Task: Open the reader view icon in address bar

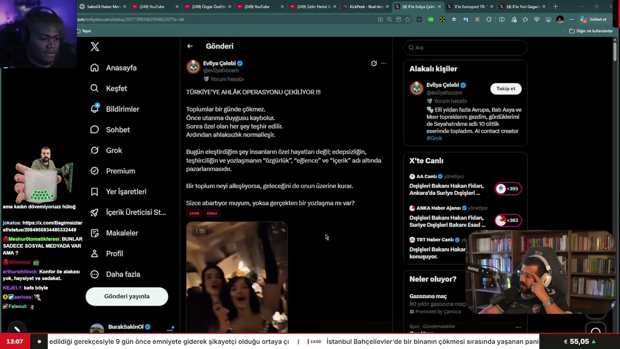Action: (x=398, y=19)
